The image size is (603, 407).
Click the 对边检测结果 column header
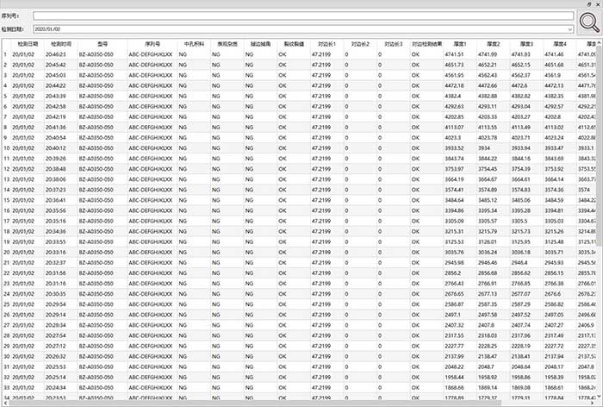pos(426,43)
